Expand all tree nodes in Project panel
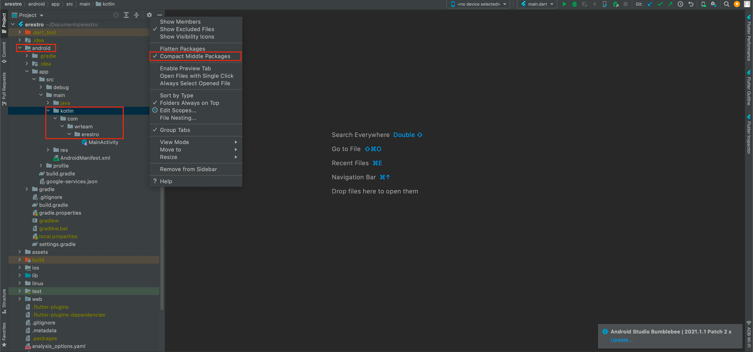Screen dimensions: 753x352 click(x=126, y=15)
